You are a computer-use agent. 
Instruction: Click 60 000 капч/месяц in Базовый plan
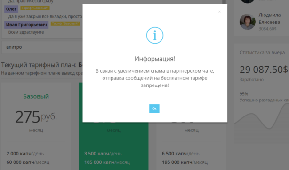click(x=28, y=162)
